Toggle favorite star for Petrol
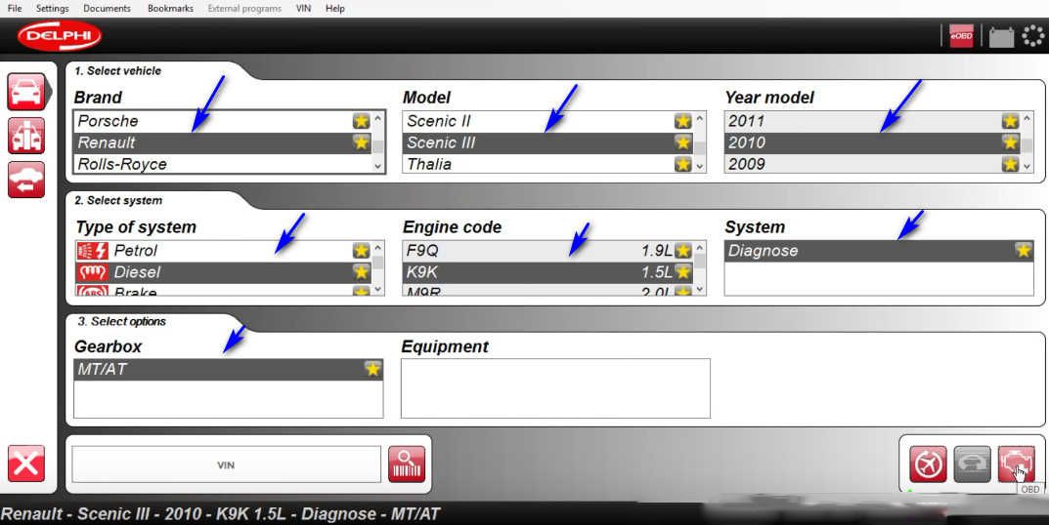 [362, 251]
